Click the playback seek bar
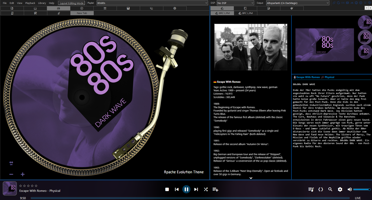Screen dimensions: 372x200 190,198
